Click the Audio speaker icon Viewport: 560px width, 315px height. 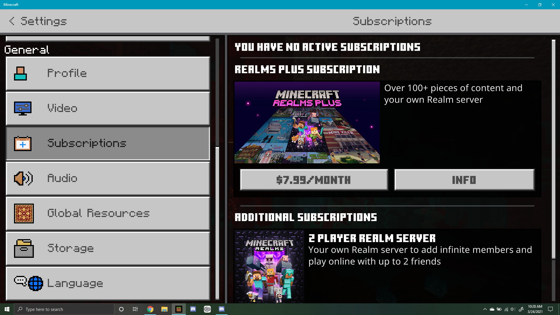pyautogui.click(x=23, y=178)
